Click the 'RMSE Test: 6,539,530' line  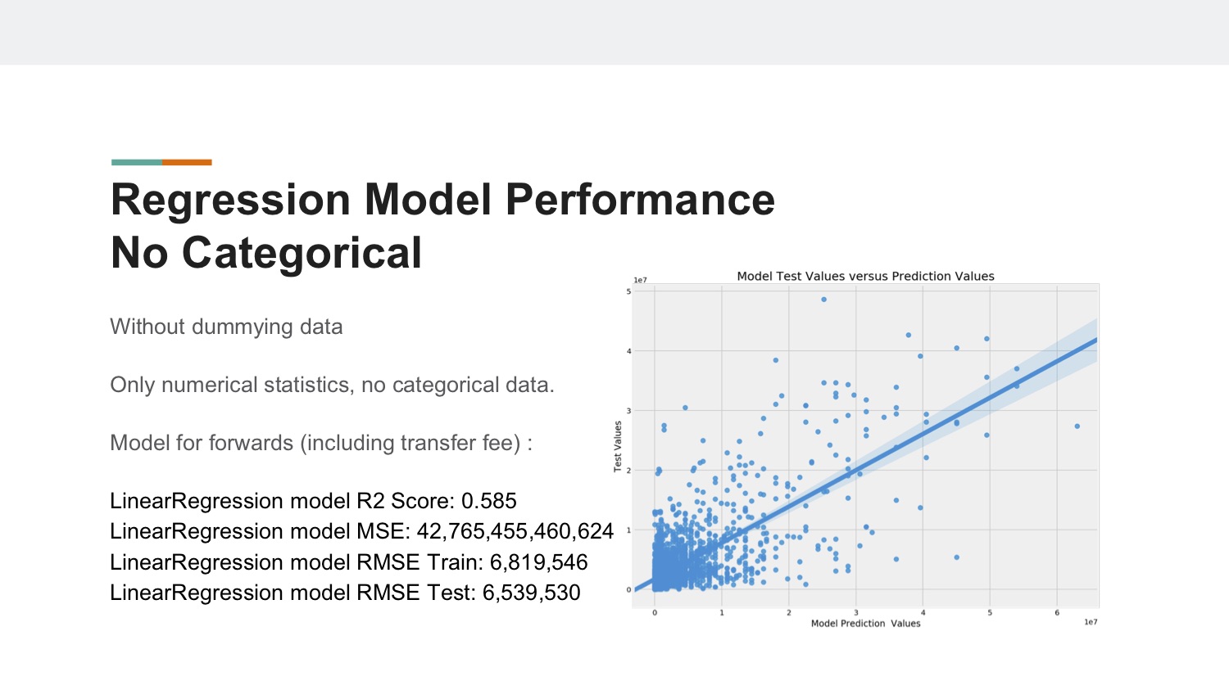[345, 593]
